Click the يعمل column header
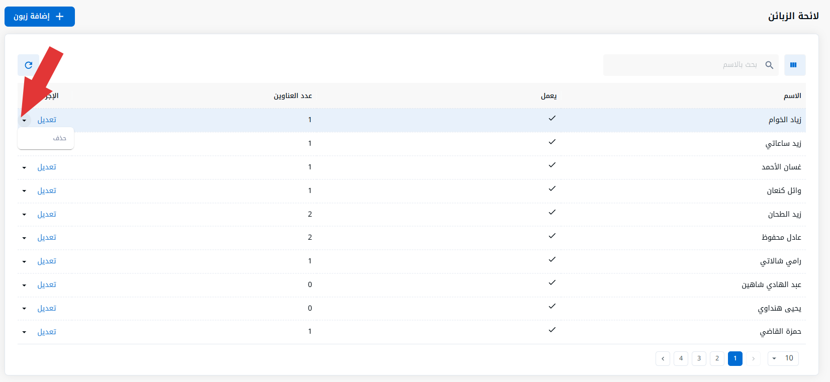The image size is (830, 382). tap(548, 95)
